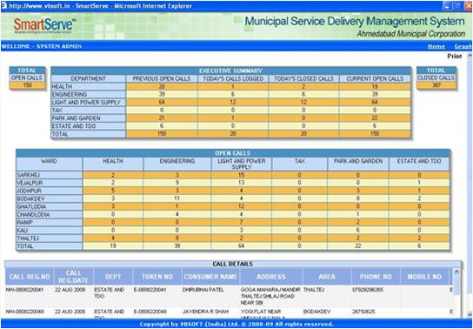Click GHATLODIA Light and Power Supply value 12
This screenshot has height=329, width=473.
241,207
